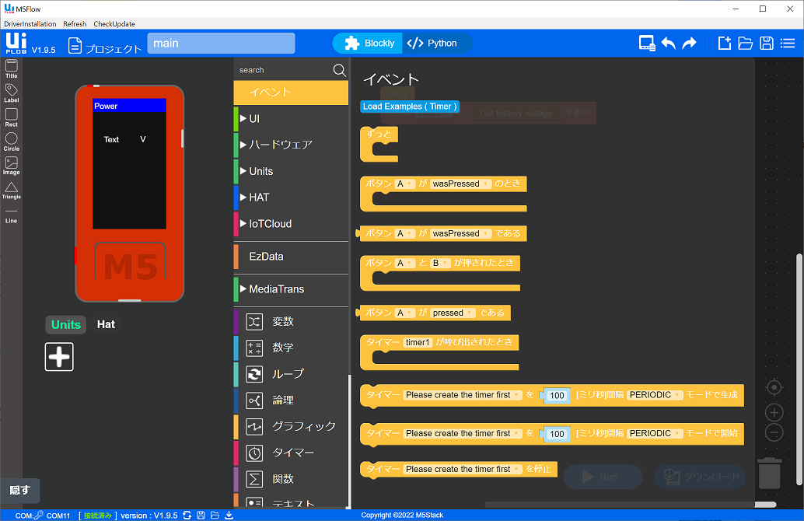The image size is (804, 521).
Task: Zoom out the block workspace
Action: coord(774,432)
